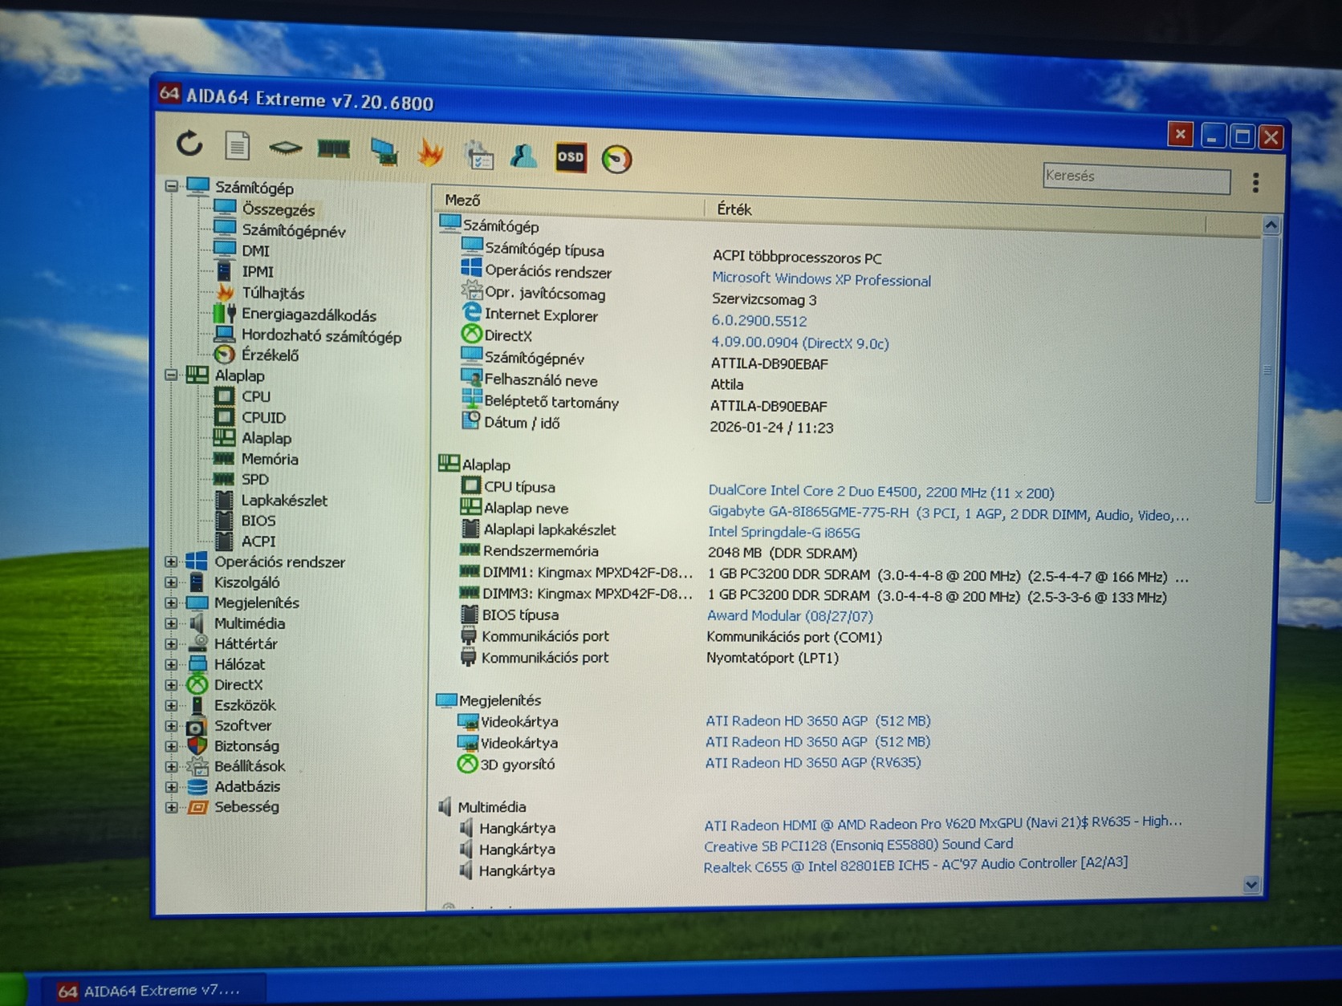Select Túlhajtás in the tree
The height and width of the screenshot is (1006, 1342).
point(273,293)
